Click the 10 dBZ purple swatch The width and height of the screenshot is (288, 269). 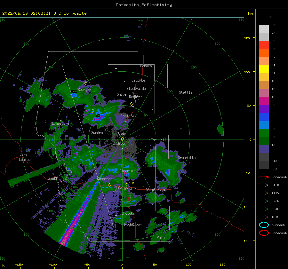click(x=264, y=149)
